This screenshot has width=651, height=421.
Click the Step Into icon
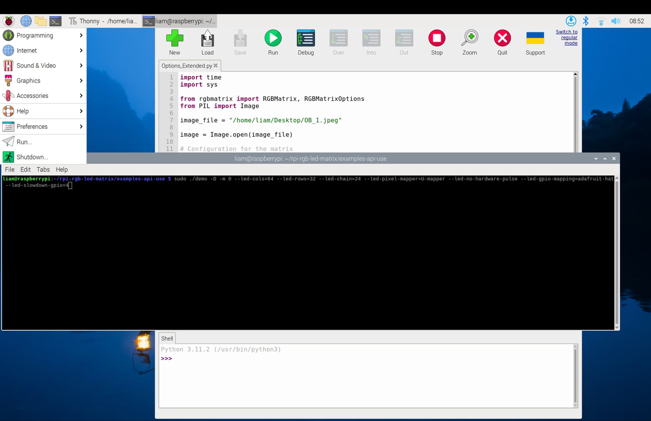point(371,38)
